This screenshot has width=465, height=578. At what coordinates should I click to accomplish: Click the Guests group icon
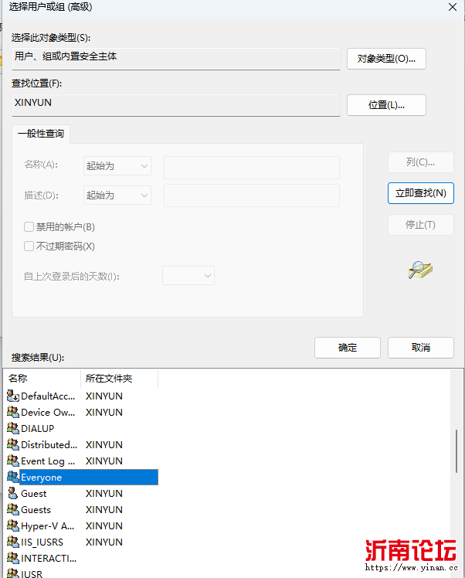click(x=12, y=510)
